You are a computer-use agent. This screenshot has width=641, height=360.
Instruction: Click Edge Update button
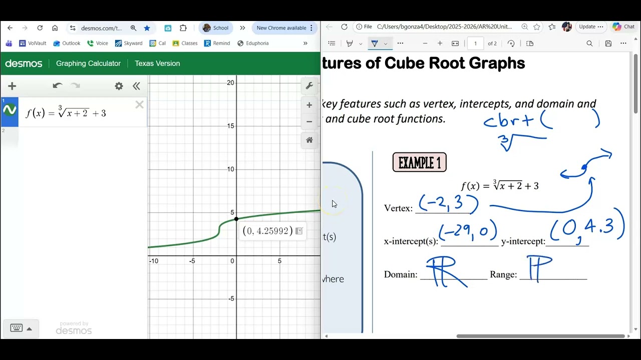coord(591,27)
